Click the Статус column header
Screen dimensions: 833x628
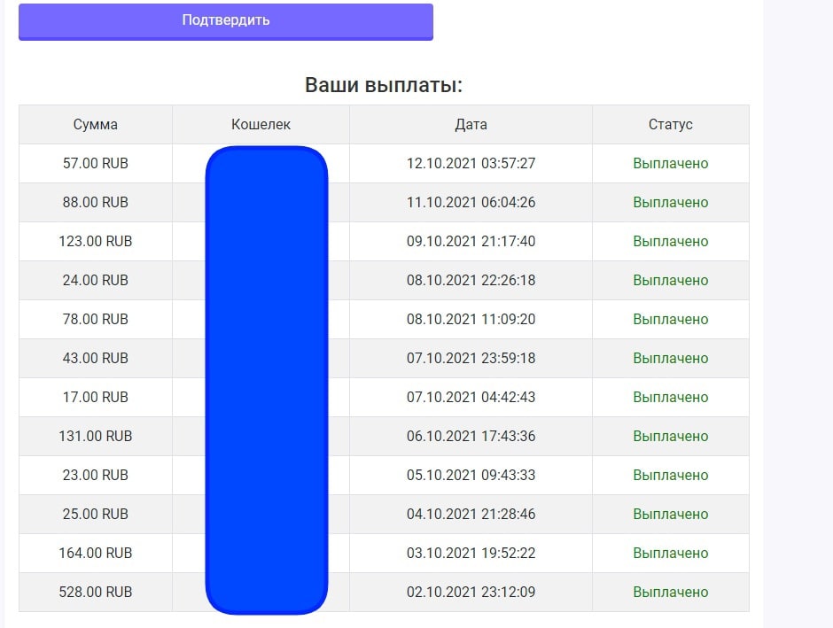670,125
